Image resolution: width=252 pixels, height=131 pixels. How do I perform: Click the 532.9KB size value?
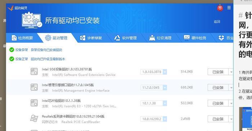coord(186,103)
